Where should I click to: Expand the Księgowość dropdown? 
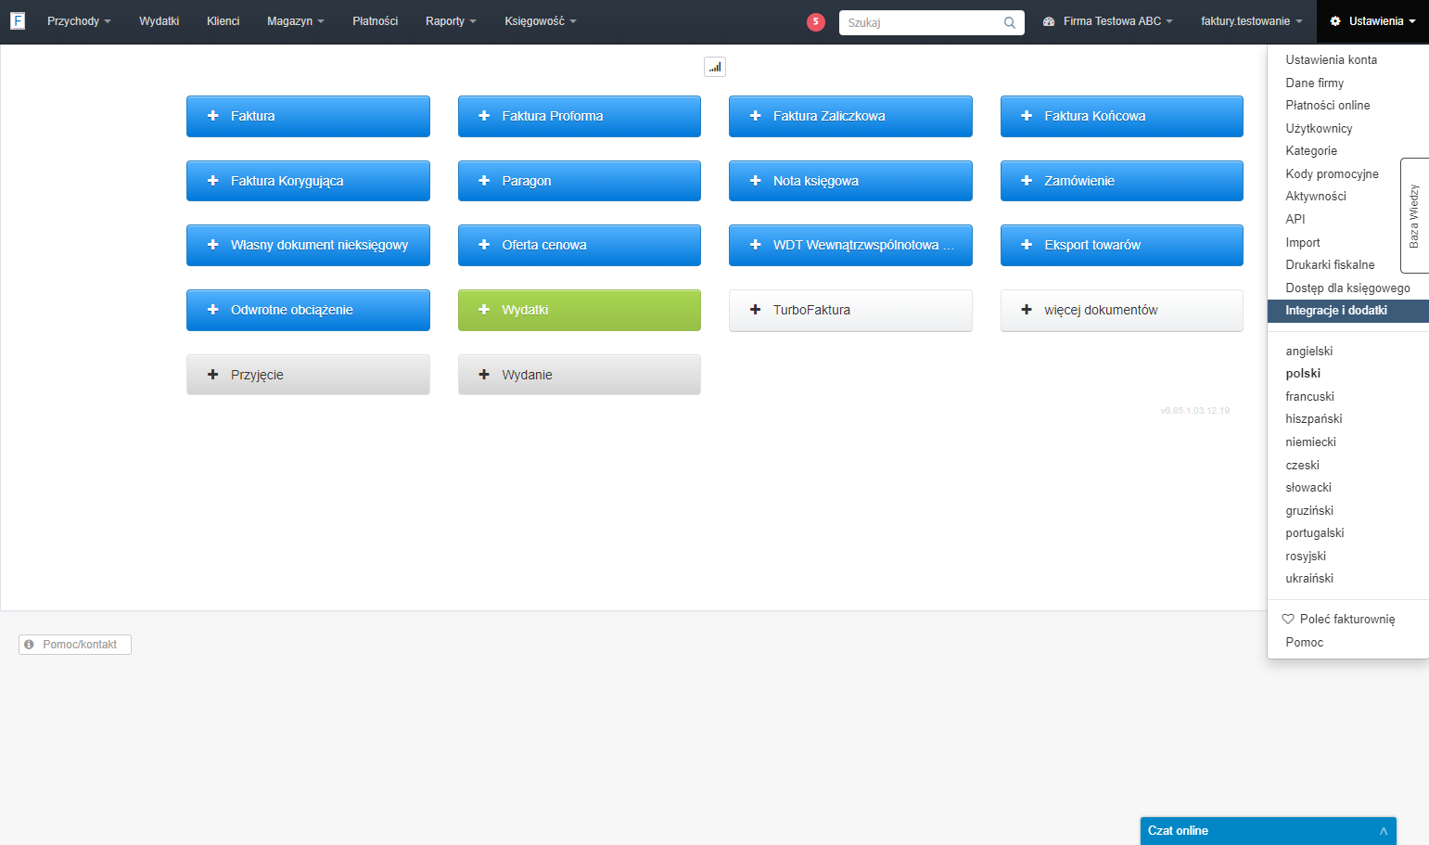pyautogui.click(x=541, y=21)
